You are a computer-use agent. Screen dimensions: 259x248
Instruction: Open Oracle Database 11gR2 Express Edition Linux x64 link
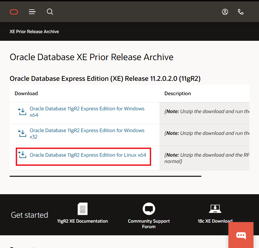pos(88,155)
